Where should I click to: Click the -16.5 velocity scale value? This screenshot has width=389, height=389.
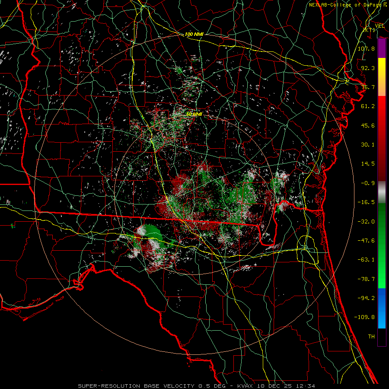(366, 202)
